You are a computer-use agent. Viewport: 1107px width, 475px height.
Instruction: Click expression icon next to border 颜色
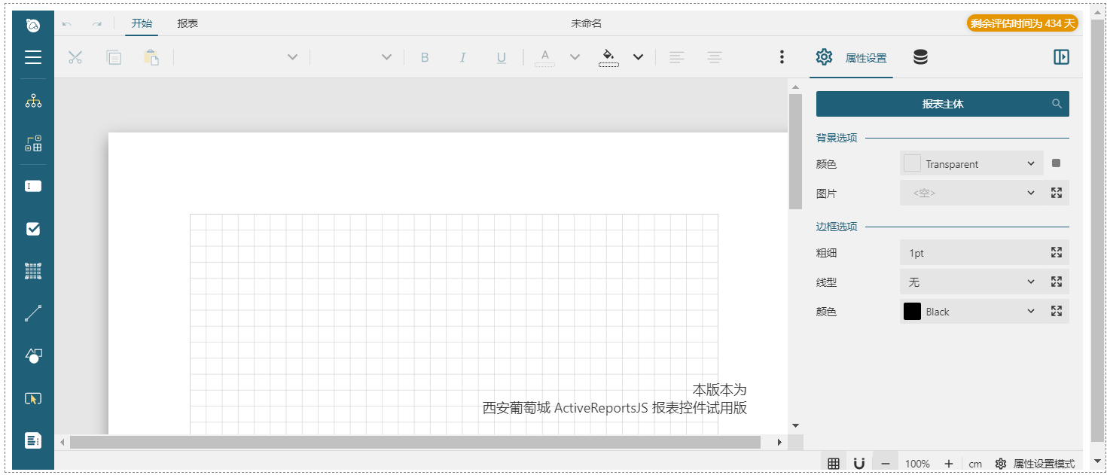[1057, 311]
